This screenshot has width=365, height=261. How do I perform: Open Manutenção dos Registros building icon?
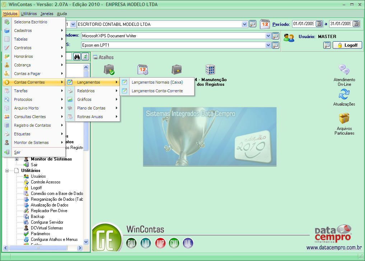(210, 70)
